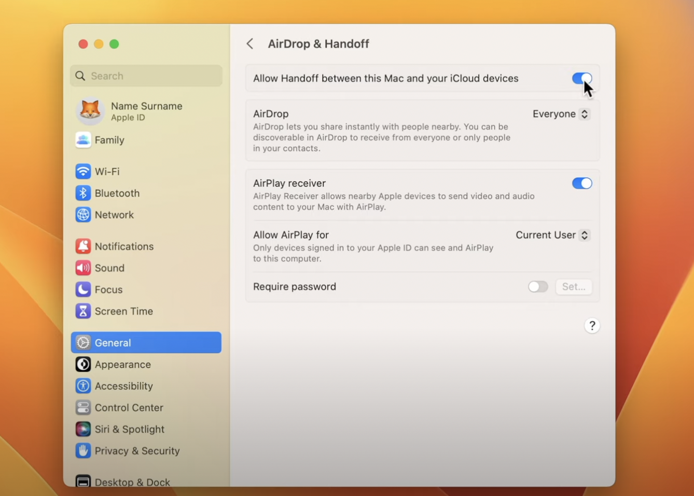
Task: Click the AirDrop & Handoff title
Action: pos(318,44)
